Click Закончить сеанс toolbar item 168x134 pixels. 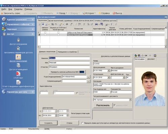pyautogui.click(x=10, y=13)
